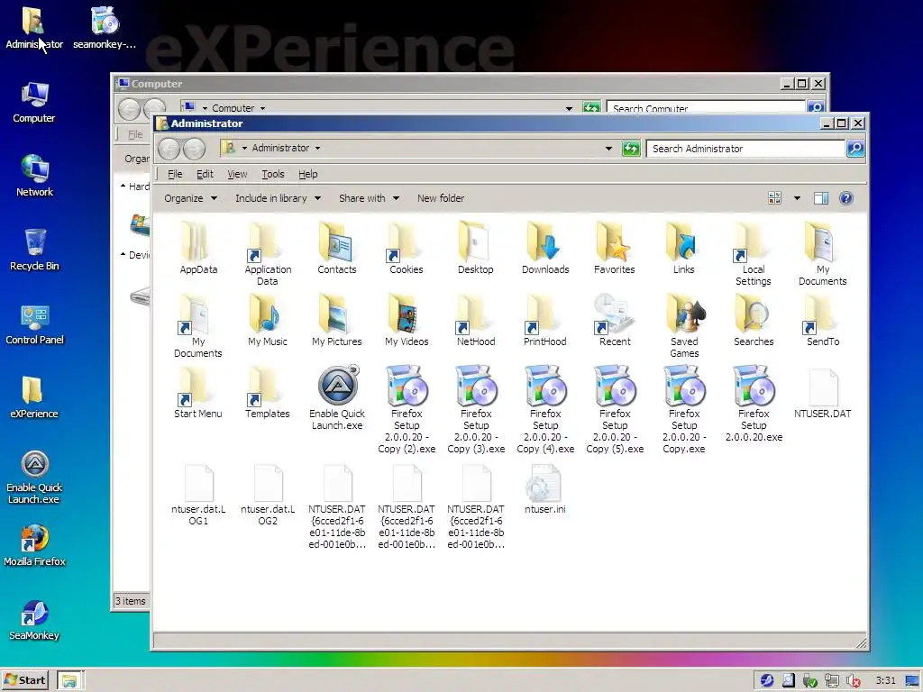The width and height of the screenshot is (923, 692).
Task: Open the View menu
Action: (x=237, y=174)
